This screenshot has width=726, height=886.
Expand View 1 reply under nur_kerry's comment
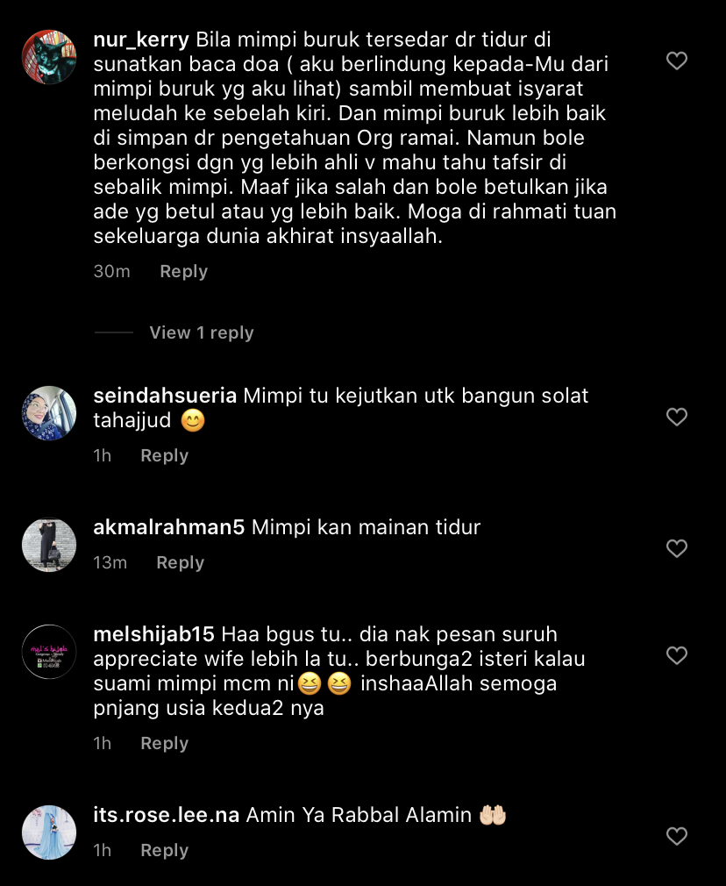(201, 332)
